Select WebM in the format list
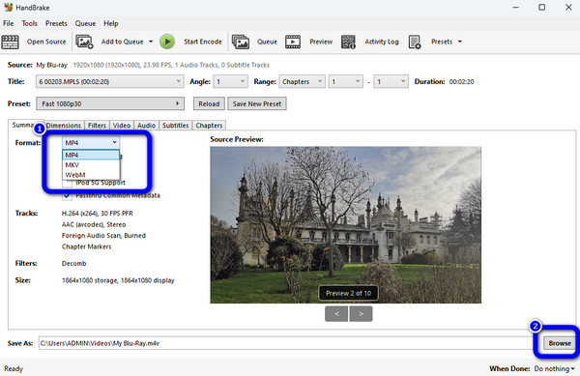The height and width of the screenshot is (376, 580). pos(91,175)
